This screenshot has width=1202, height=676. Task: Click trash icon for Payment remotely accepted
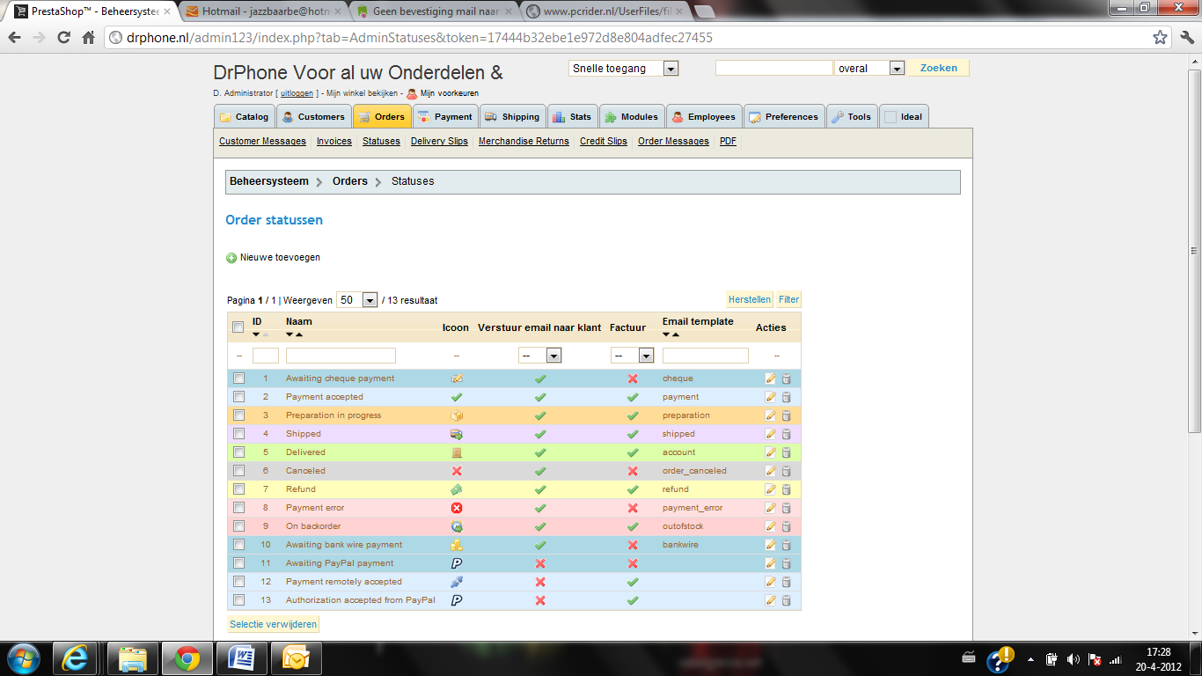[786, 582]
